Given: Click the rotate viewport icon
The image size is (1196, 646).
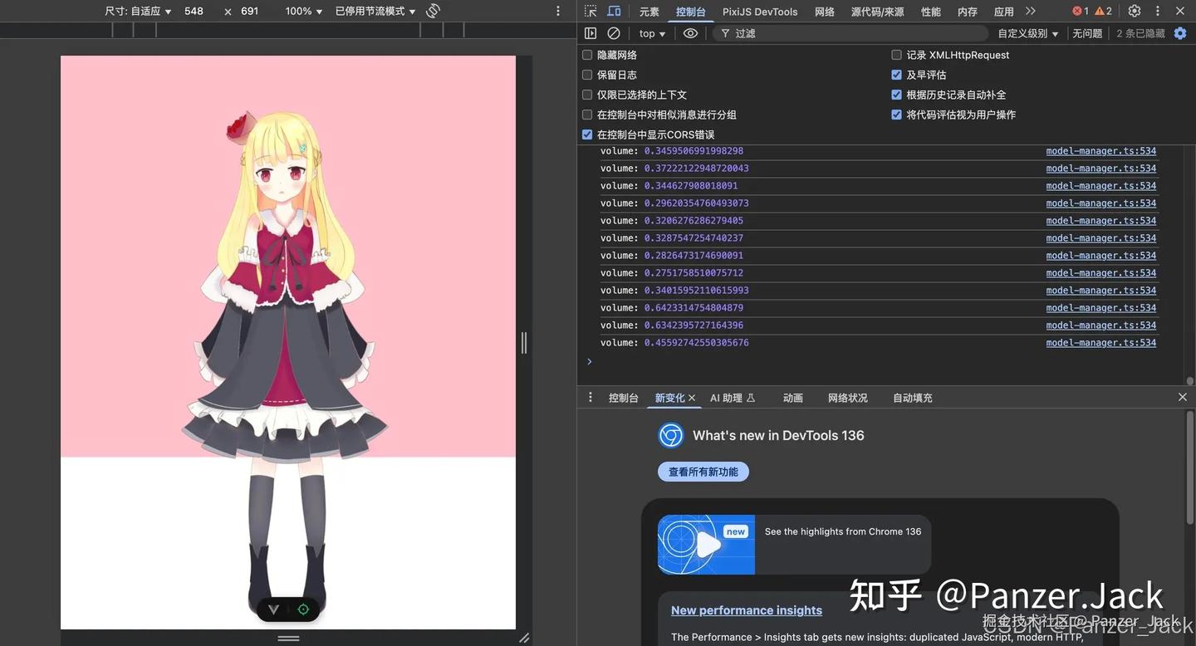Looking at the screenshot, I should [431, 9].
